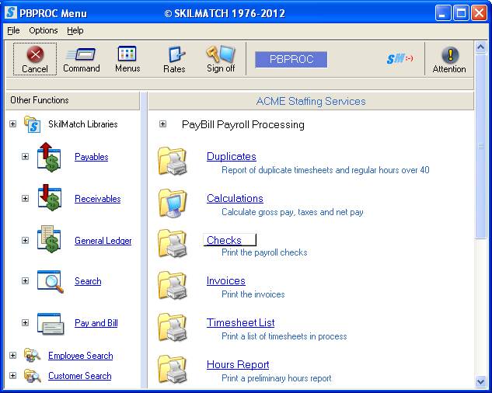
Task: Open the Invoices link
Action: (226, 280)
